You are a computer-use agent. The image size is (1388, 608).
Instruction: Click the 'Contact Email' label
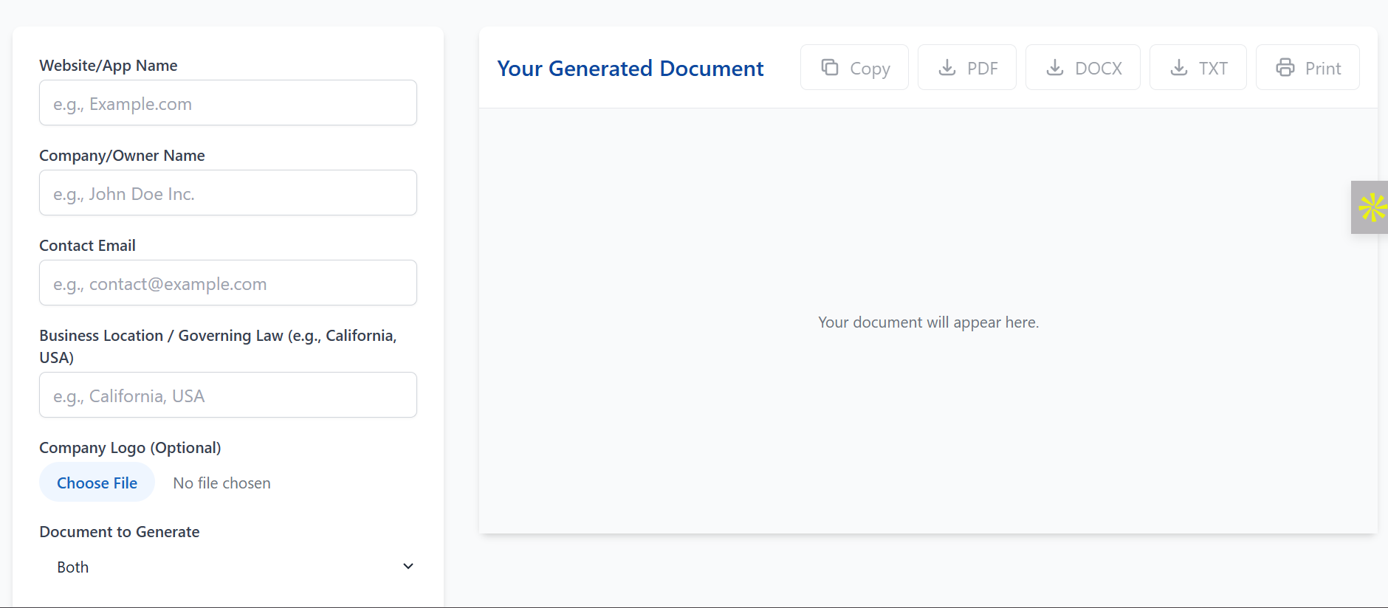87,246
